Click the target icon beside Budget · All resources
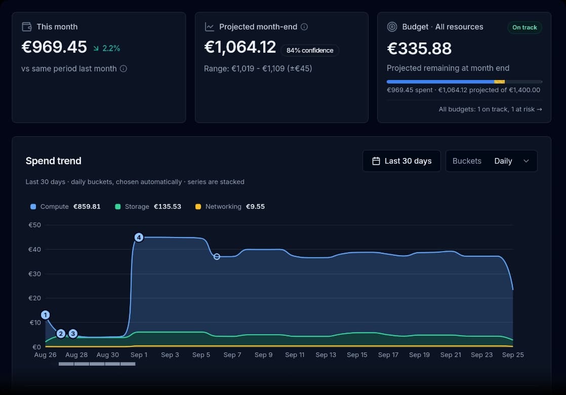This screenshot has height=395, width=566. coord(392,27)
